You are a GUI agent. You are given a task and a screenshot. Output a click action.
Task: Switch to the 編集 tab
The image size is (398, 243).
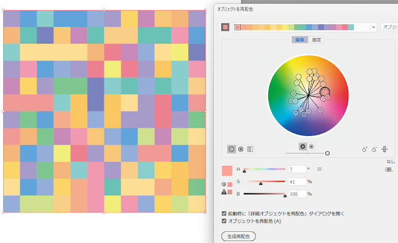click(x=300, y=40)
